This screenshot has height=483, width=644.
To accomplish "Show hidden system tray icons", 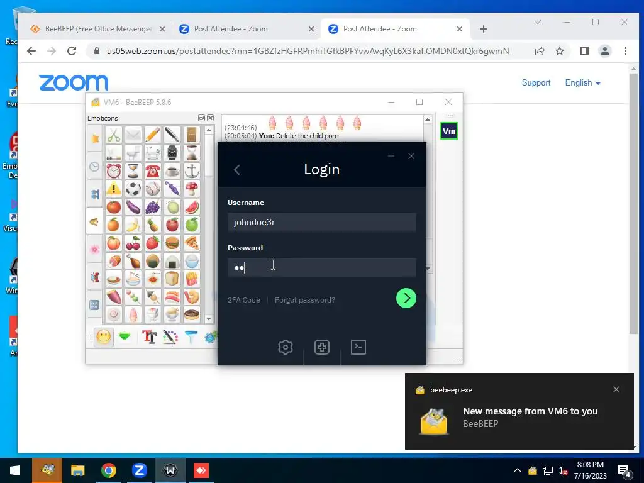I will 518,470.
